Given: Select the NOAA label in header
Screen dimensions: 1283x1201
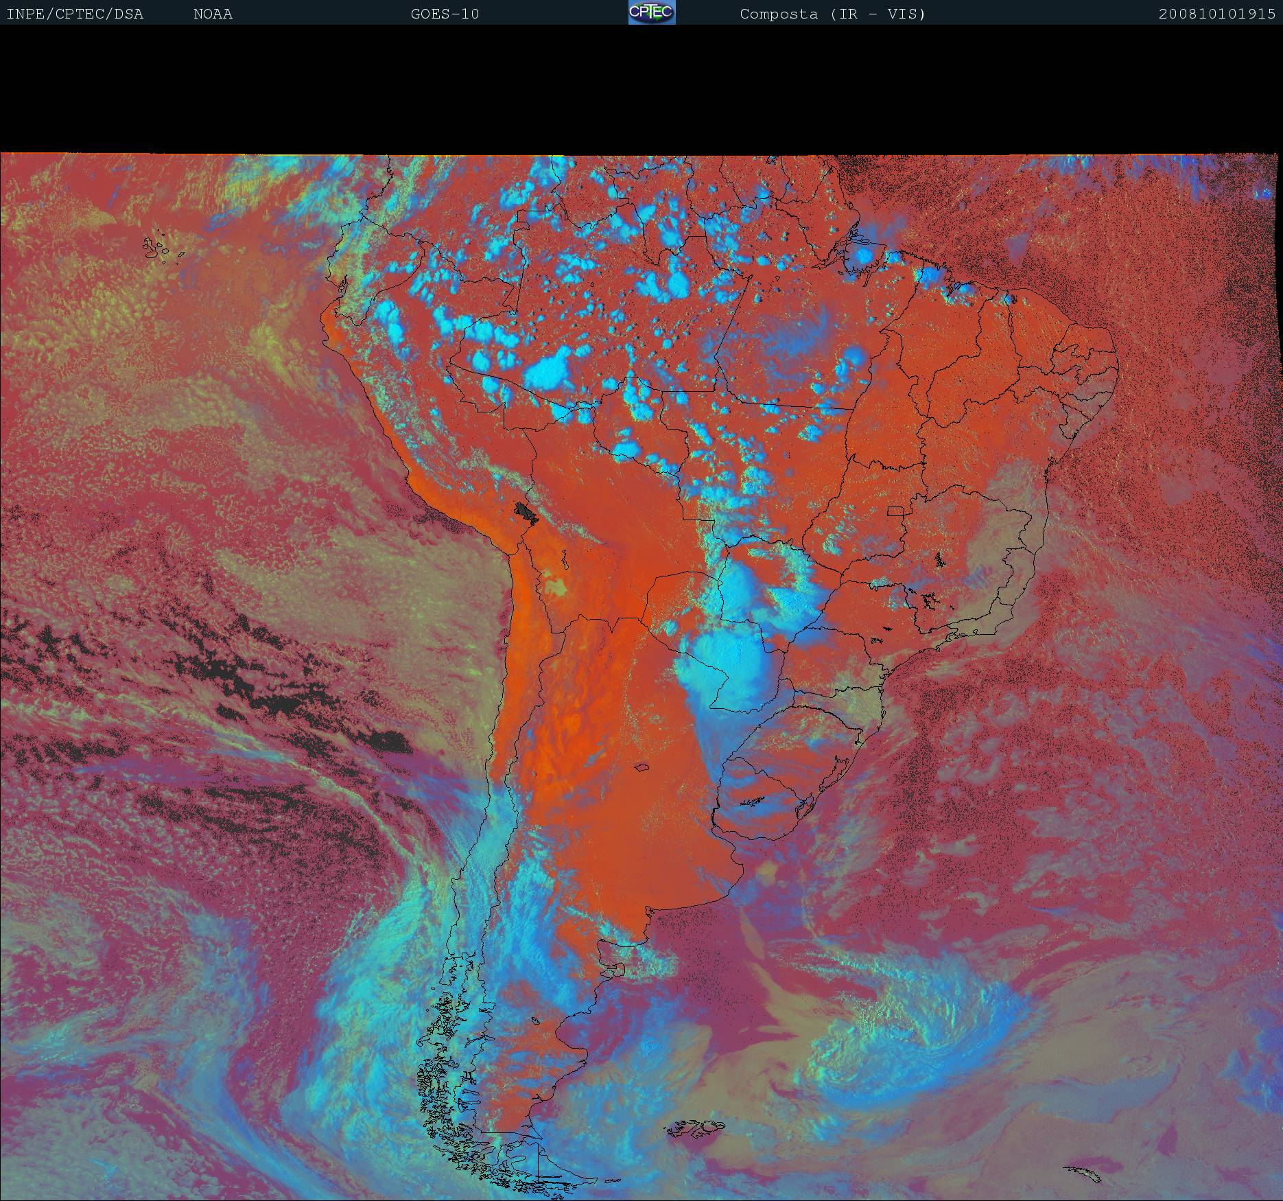Looking at the screenshot, I should (x=213, y=14).
